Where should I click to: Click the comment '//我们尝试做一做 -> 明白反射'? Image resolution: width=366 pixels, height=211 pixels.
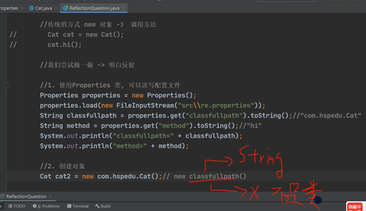(87, 65)
